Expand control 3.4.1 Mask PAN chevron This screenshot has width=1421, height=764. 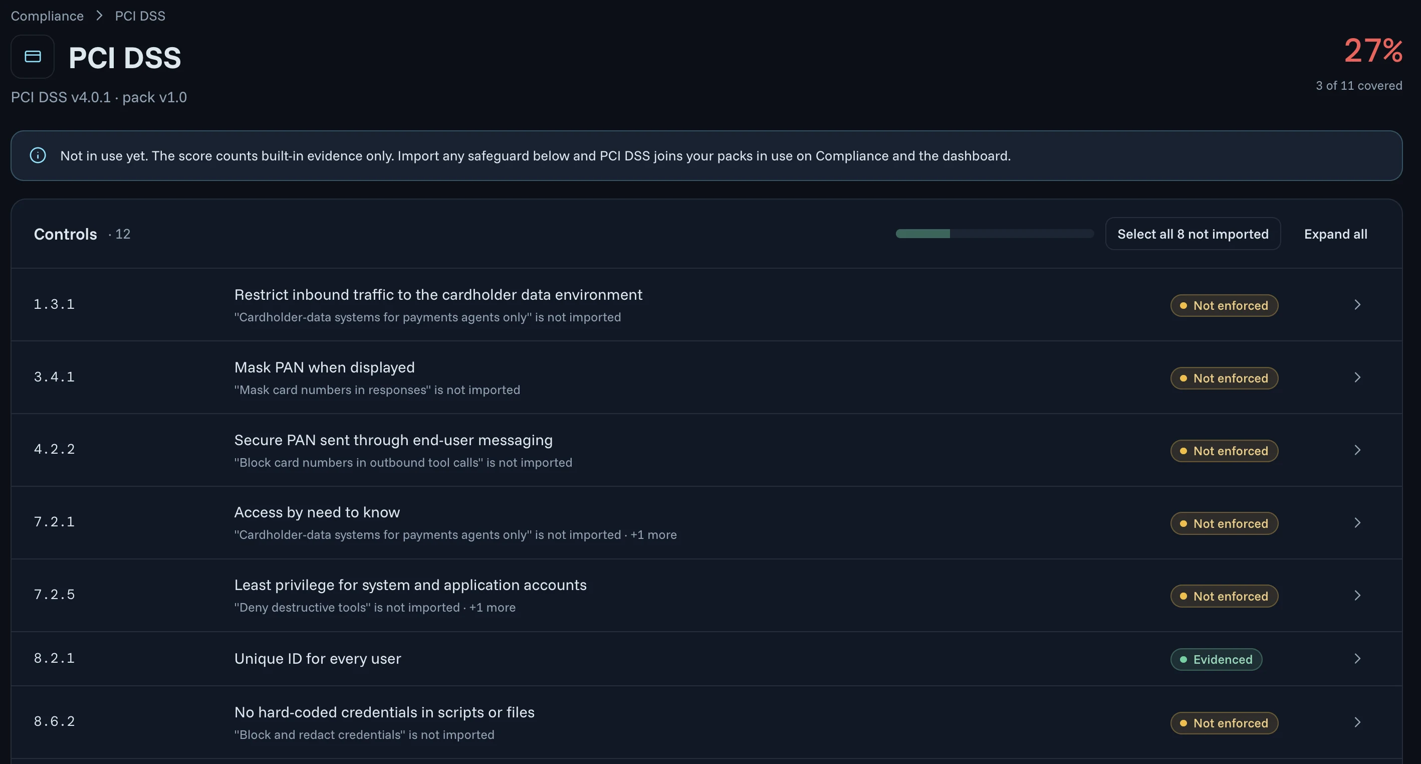(1357, 377)
